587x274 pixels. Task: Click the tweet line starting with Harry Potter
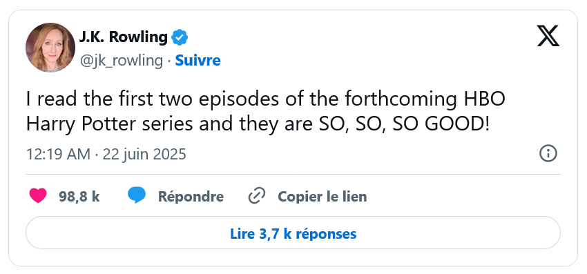click(x=258, y=124)
